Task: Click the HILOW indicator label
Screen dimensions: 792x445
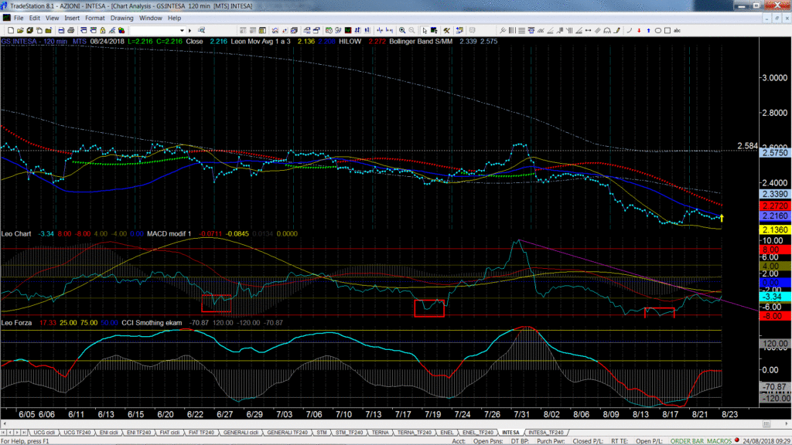Action: pos(350,42)
